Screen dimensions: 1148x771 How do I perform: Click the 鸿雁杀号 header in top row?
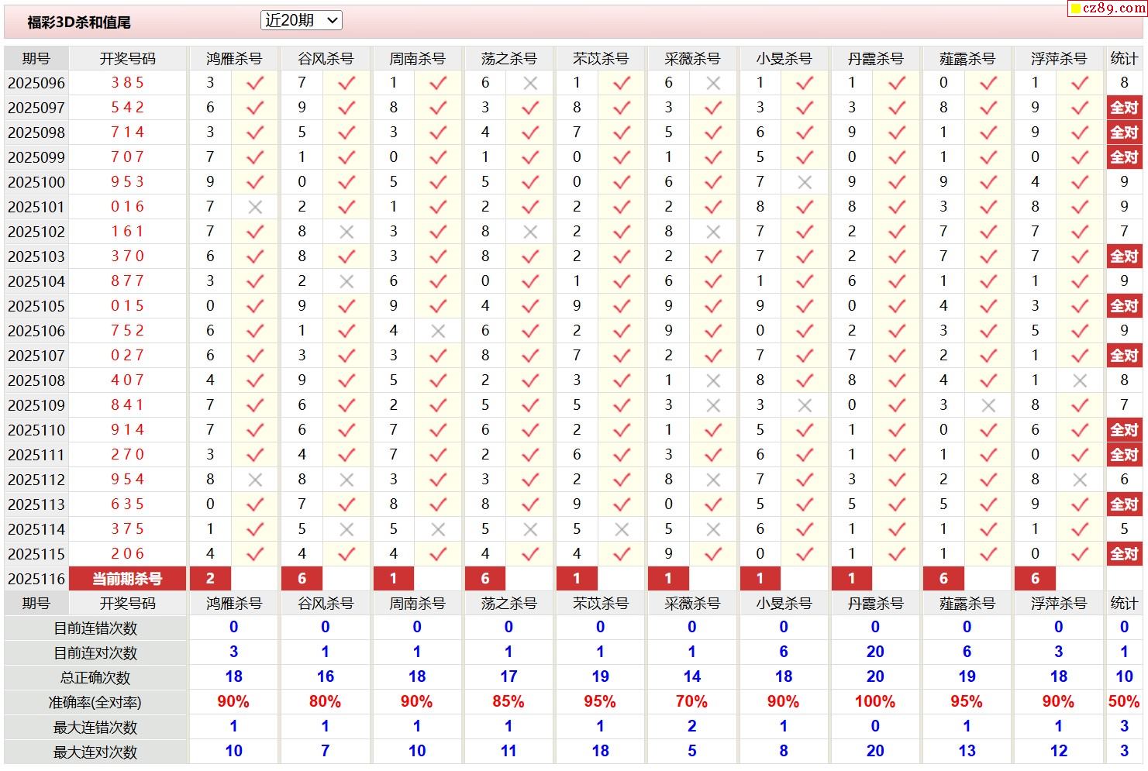tap(234, 59)
